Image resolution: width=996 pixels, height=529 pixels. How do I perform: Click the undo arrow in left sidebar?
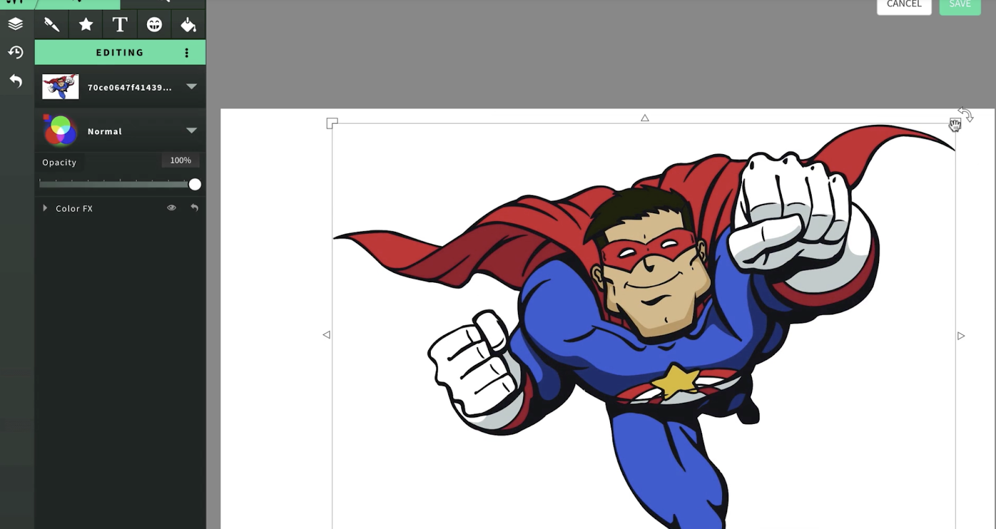tap(16, 81)
